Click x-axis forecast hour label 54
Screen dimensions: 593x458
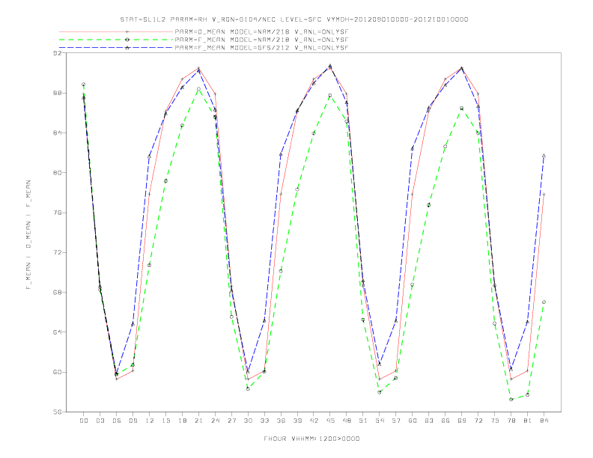click(x=380, y=421)
